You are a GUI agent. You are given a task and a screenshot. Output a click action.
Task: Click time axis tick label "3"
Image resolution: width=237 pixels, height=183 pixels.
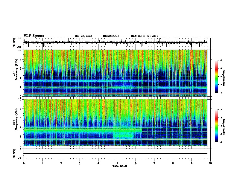point(80,163)
